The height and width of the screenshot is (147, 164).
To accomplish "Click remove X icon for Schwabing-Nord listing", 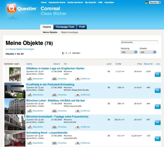I will (78, 143).
